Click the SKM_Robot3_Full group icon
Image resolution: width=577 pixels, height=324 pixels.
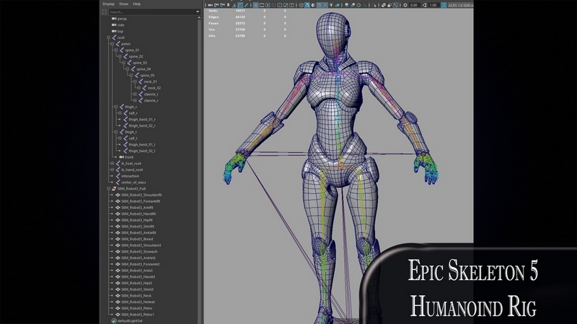pyautogui.click(x=113, y=189)
